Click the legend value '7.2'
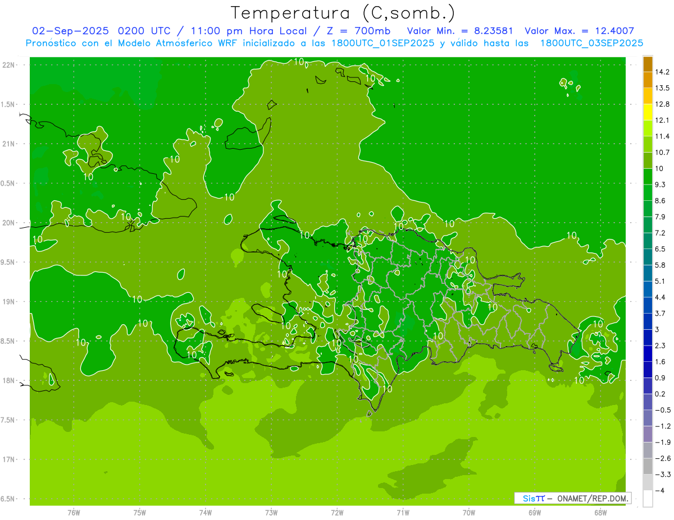 (x=661, y=233)
